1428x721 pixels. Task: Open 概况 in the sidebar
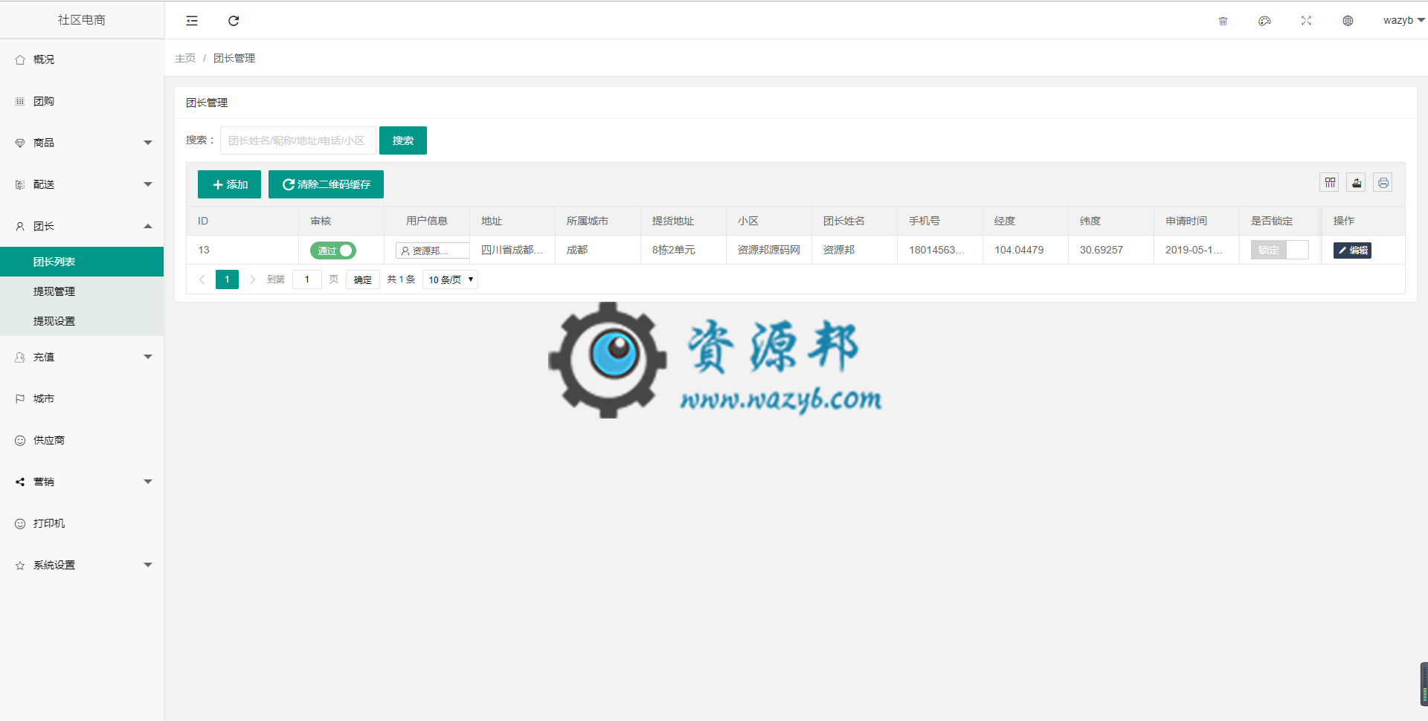[82, 59]
